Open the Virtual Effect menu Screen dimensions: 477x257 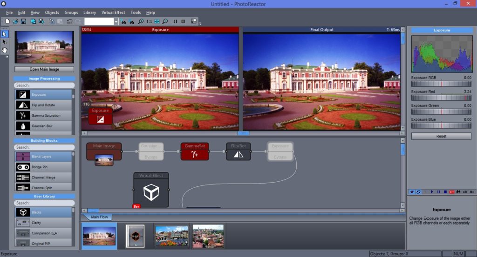(113, 13)
